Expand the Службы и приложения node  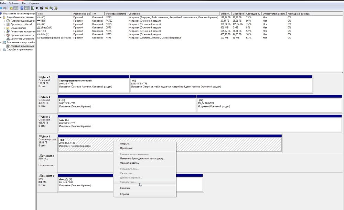[x=1, y=49]
